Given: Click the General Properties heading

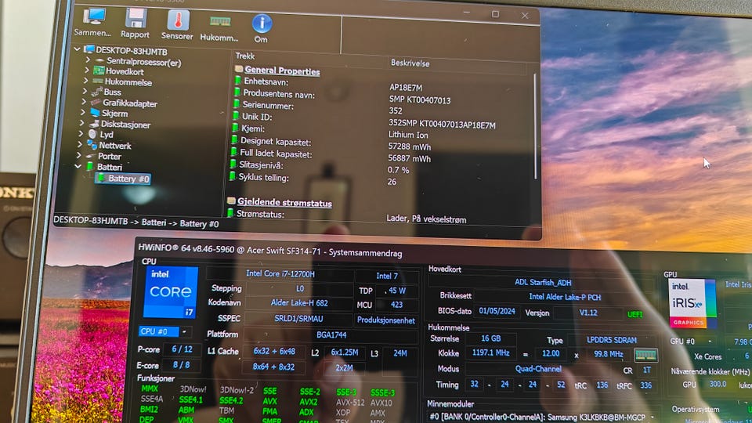Looking at the screenshot, I should tap(282, 71).
